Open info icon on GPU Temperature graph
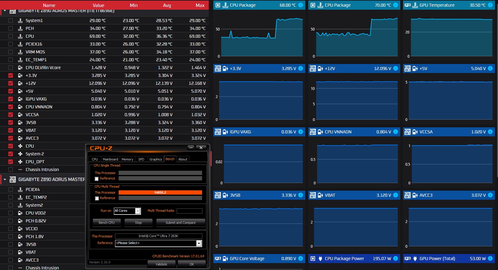This screenshot has height=270, width=498. (490, 5)
